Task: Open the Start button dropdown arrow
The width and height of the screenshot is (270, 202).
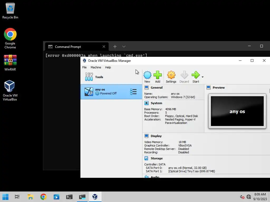Action: point(202,77)
